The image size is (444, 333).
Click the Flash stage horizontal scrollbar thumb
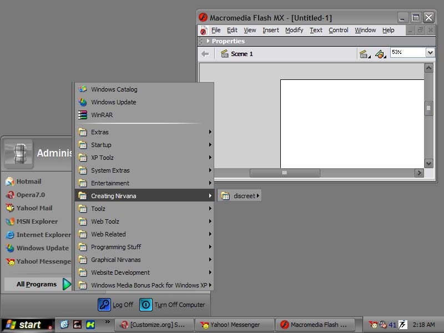(x=285, y=173)
